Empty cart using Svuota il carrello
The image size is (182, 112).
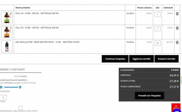[167, 59]
